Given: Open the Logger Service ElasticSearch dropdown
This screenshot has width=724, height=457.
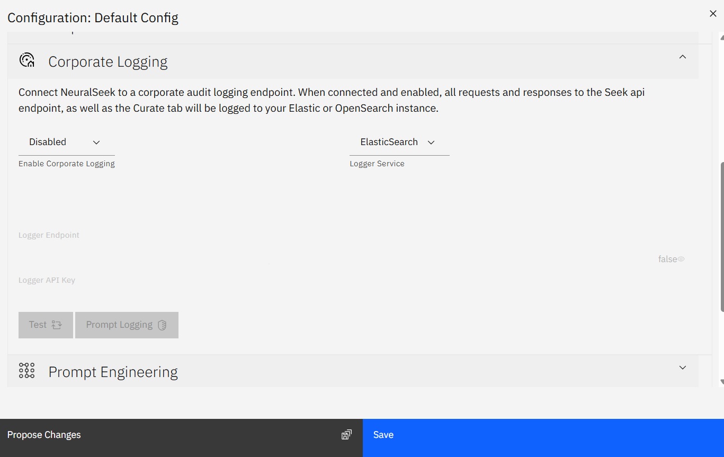Looking at the screenshot, I should click(399, 142).
